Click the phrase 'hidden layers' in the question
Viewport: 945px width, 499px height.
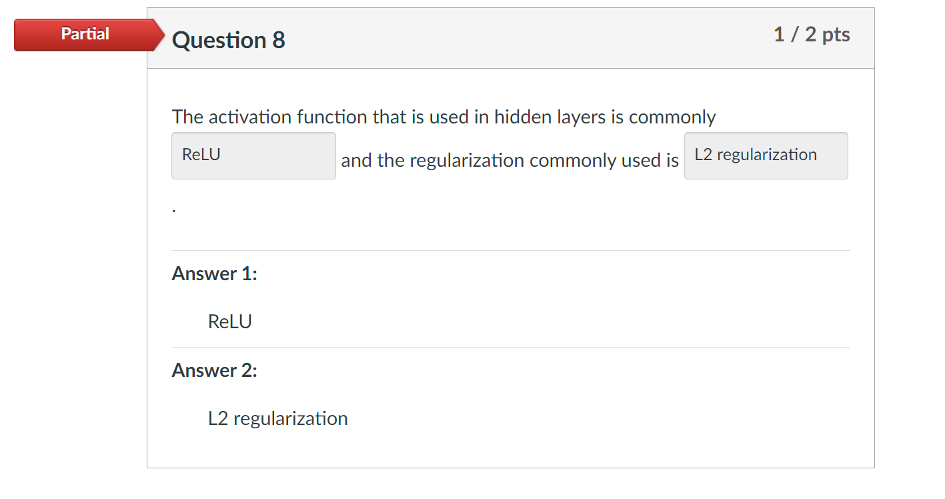coord(551,117)
